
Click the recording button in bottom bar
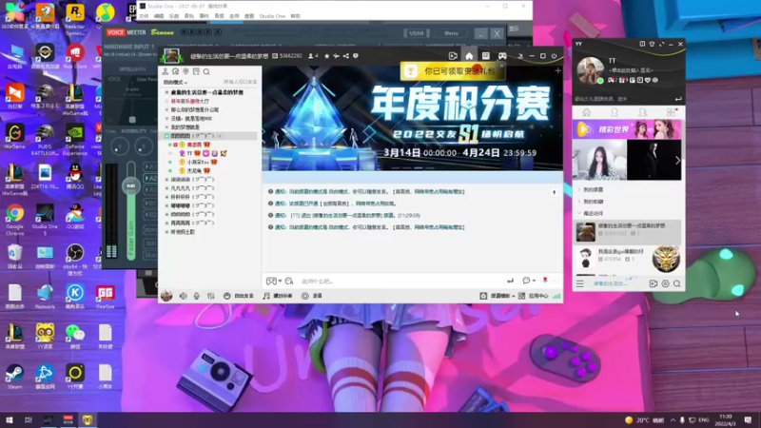312,296
